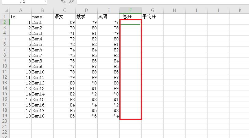Select column F header
Image resolution: width=249 pixels, height=138 pixels.
[130, 10]
